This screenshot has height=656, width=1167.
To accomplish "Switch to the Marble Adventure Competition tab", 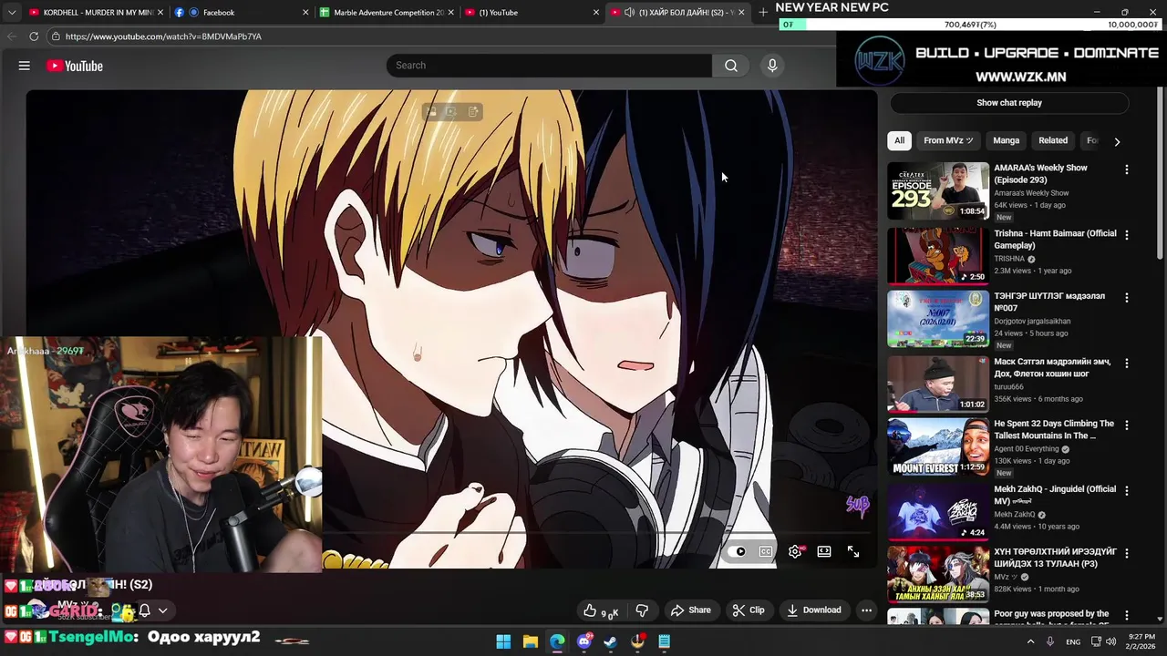I will (x=387, y=13).
